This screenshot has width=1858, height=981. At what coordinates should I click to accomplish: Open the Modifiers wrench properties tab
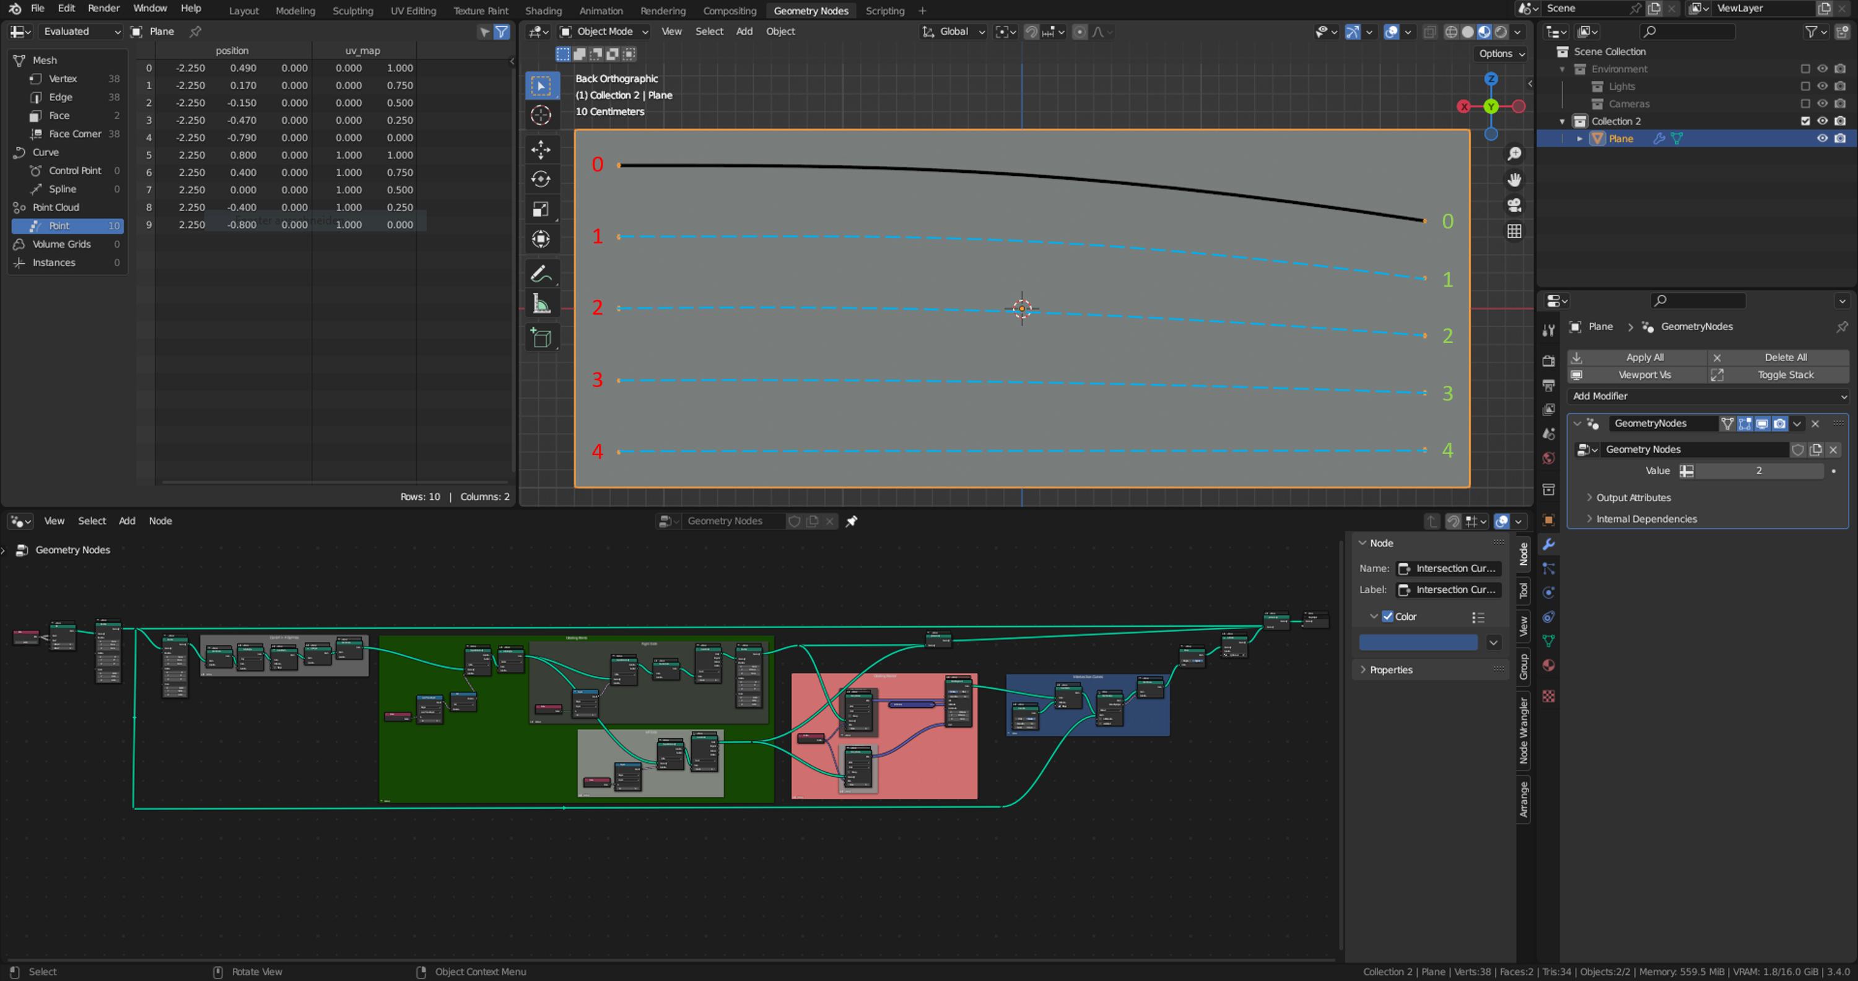pyautogui.click(x=1548, y=544)
